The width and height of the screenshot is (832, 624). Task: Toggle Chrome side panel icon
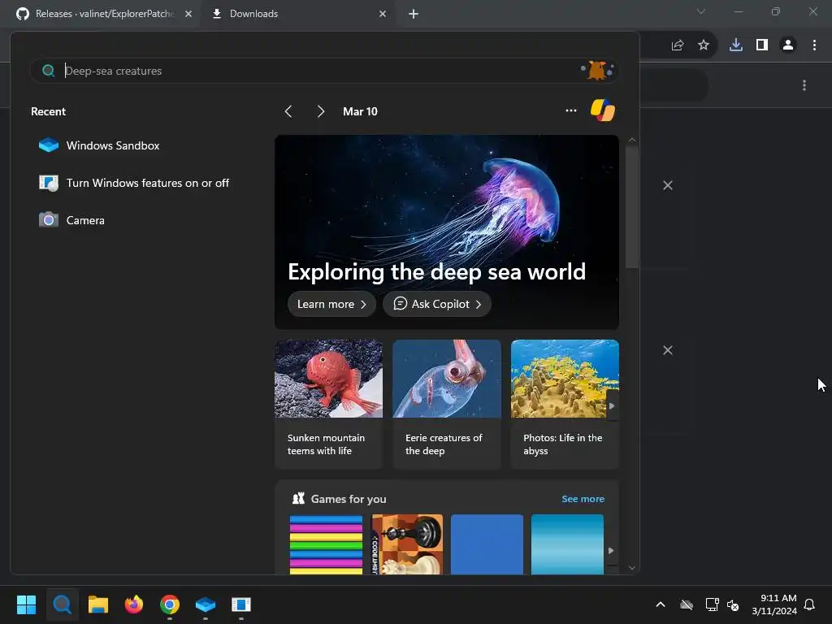pos(762,45)
